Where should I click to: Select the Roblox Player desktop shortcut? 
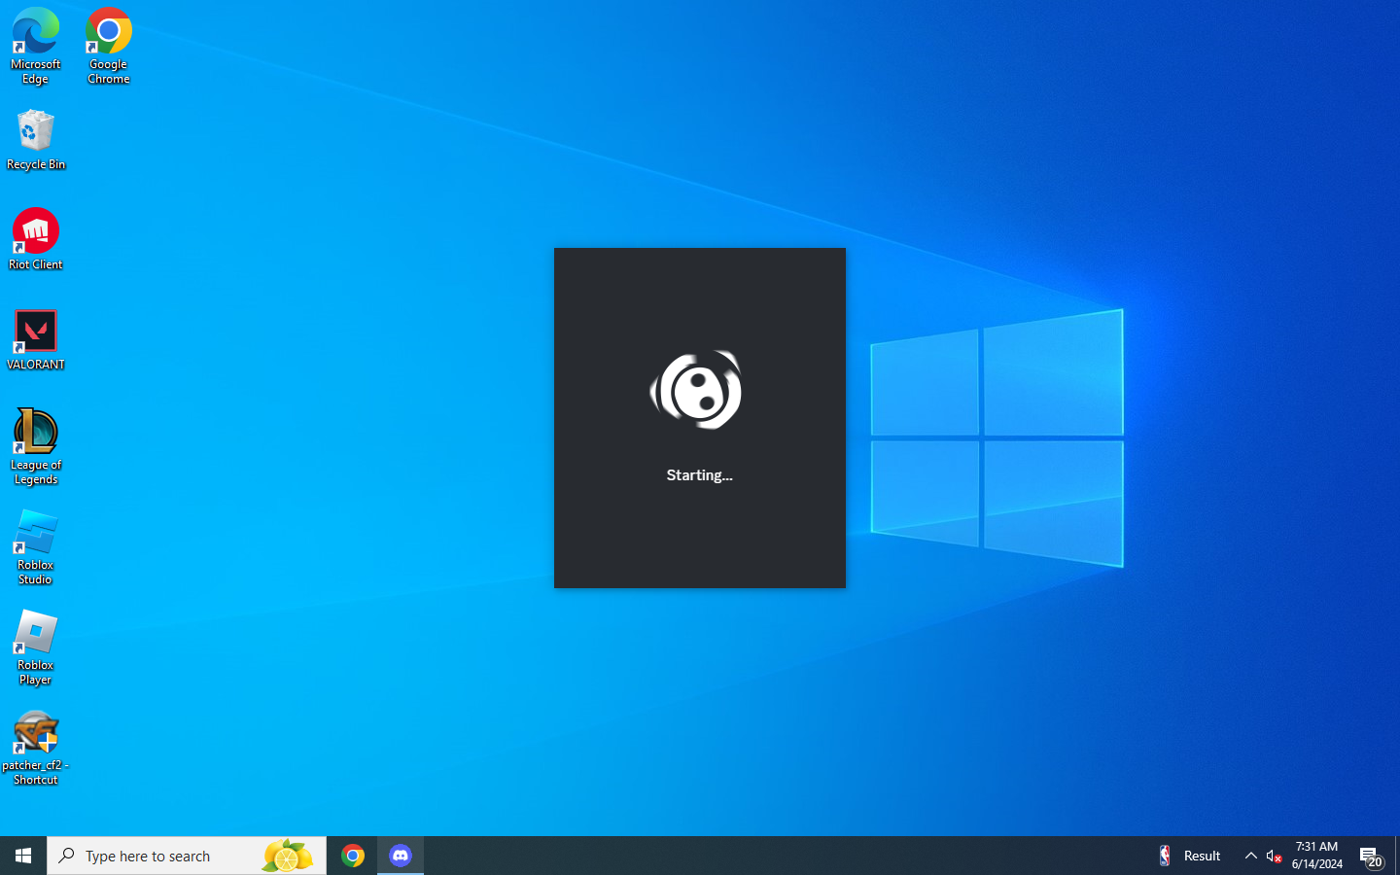36,647
